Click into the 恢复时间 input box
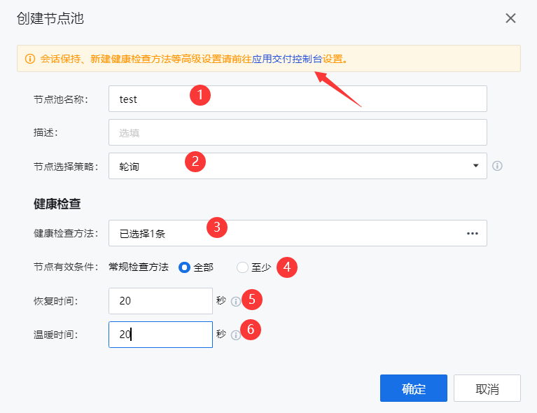537x413 pixels. (160, 301)
